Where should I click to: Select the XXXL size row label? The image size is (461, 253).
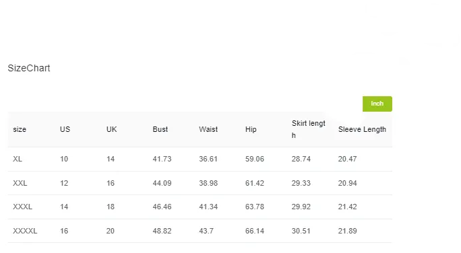23,207
